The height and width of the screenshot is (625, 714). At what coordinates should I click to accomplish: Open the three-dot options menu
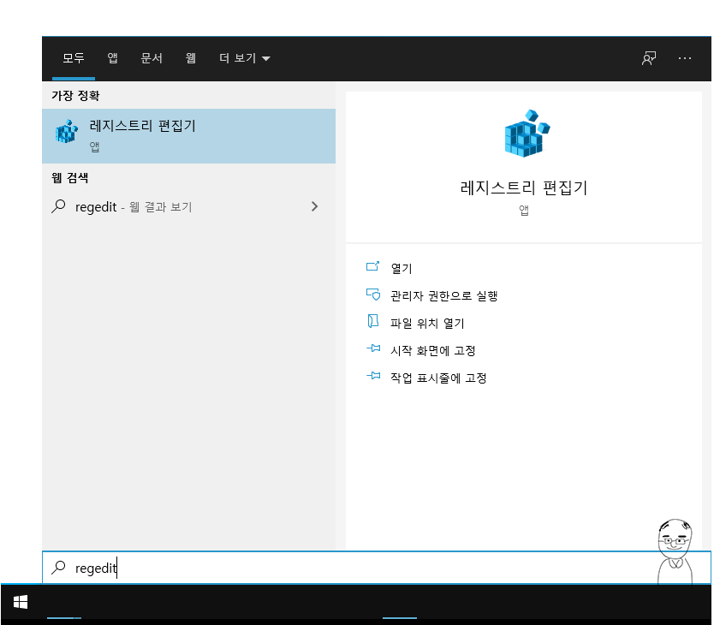coord(685,58)
